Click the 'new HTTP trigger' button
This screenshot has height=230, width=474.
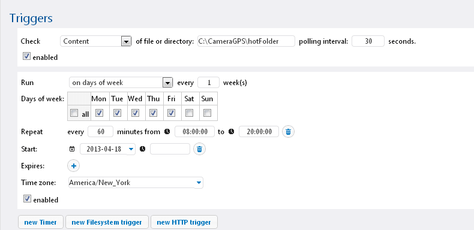[x=184, y=222]
